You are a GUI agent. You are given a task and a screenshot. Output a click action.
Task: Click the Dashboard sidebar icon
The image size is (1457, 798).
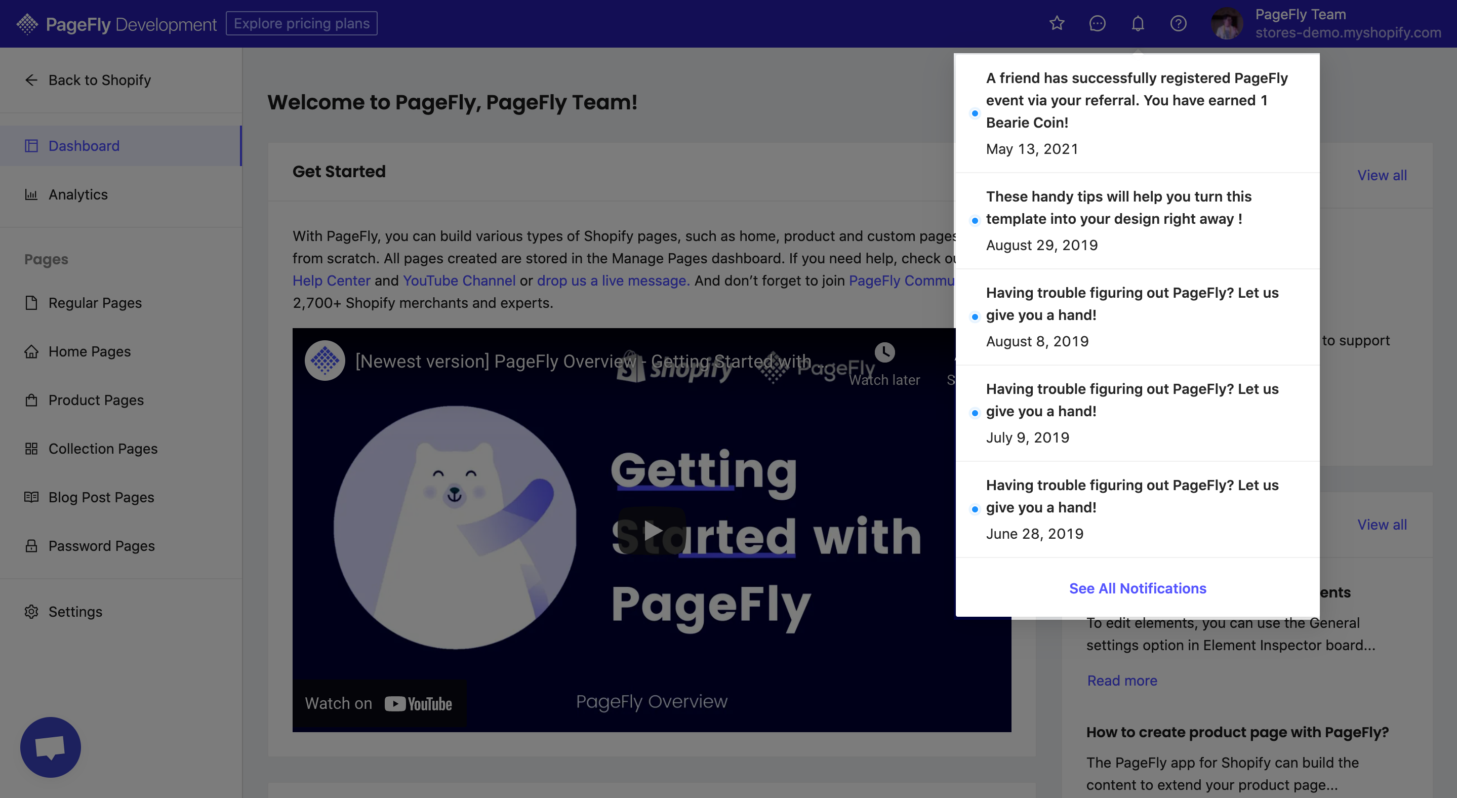point(32,146)
